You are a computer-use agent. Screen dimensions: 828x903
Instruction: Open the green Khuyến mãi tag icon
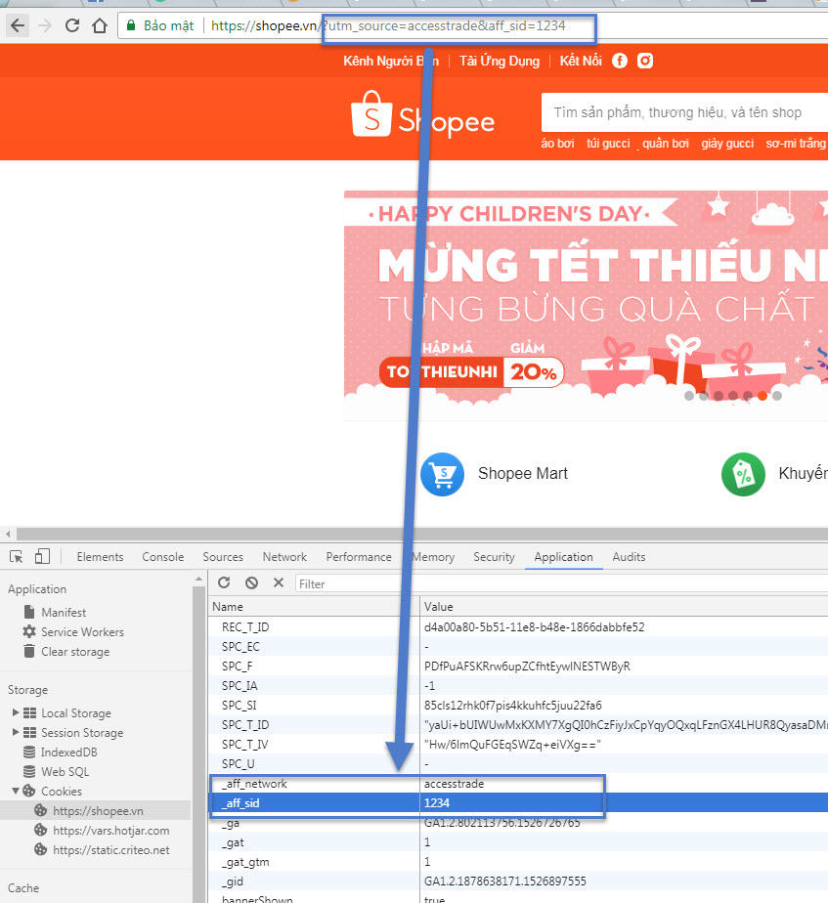(743, 475)
